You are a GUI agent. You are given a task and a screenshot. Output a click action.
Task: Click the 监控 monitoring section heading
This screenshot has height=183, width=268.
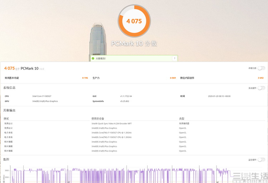6,159
